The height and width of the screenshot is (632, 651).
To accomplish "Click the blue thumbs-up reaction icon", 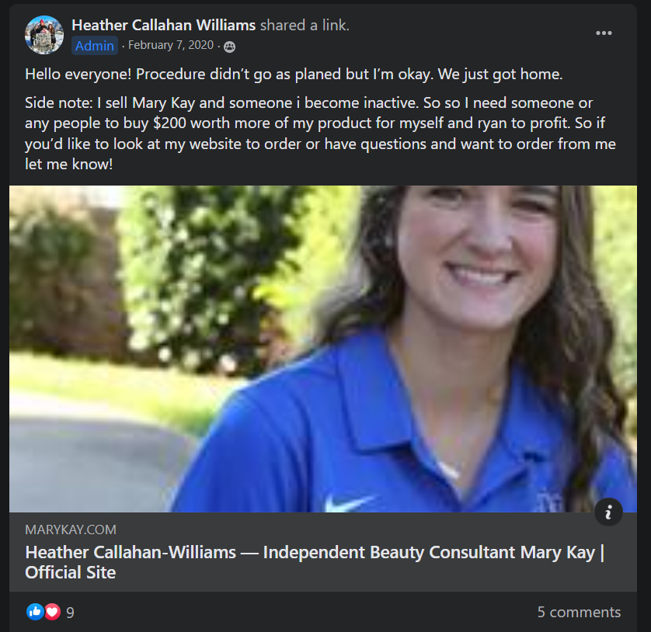I will (35, 612).
